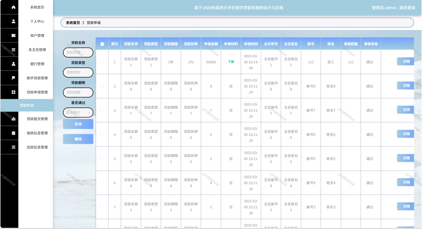The width and height of the screenshot is (422, 229).
Task: Select the 贷款申请 submenu item
Action: 27,105
